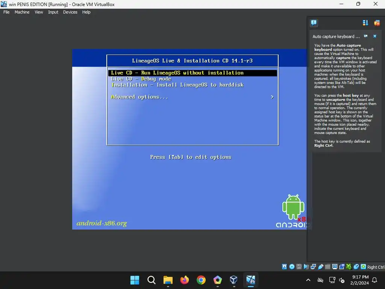Click the network status icon
385x289 pixels.
313,267
